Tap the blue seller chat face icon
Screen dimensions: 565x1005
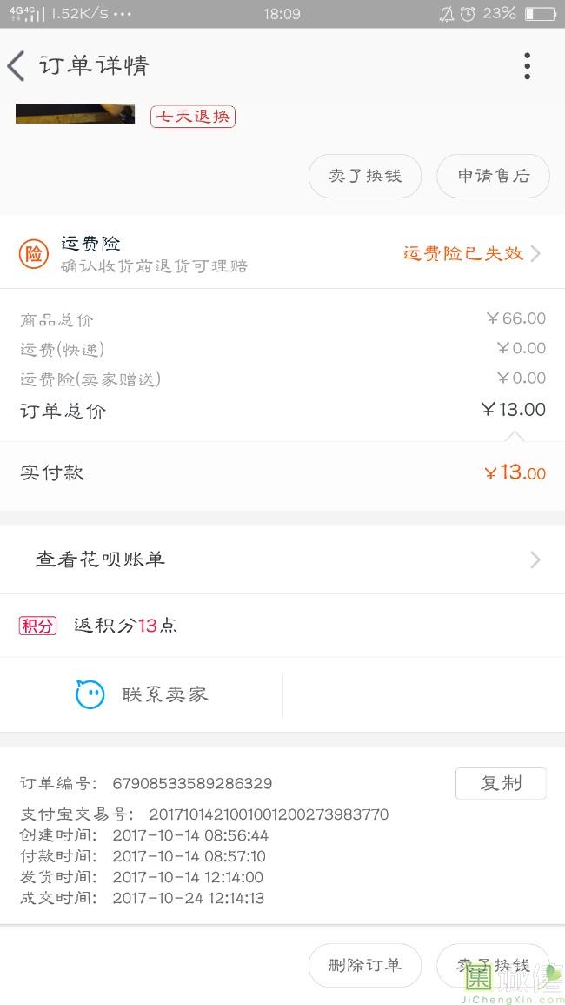coord(90,694)
